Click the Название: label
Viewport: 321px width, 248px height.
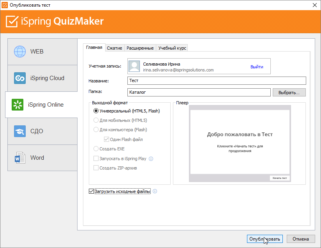99,81
